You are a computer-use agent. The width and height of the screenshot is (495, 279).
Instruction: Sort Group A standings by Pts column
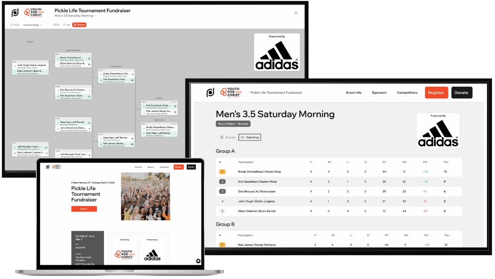coord(446,162)
